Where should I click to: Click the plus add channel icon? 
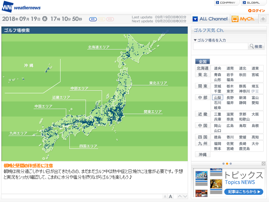point(263,19)
